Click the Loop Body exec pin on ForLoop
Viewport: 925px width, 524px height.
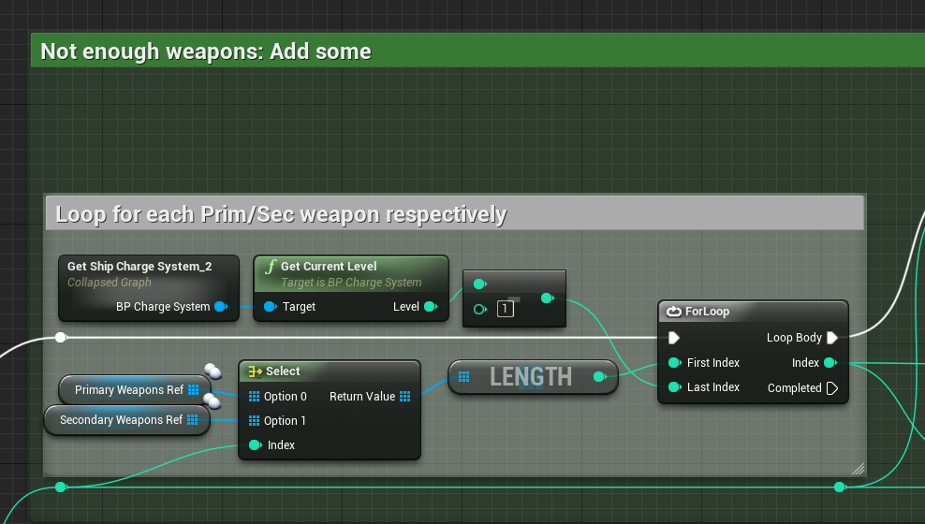click(831, 338)
